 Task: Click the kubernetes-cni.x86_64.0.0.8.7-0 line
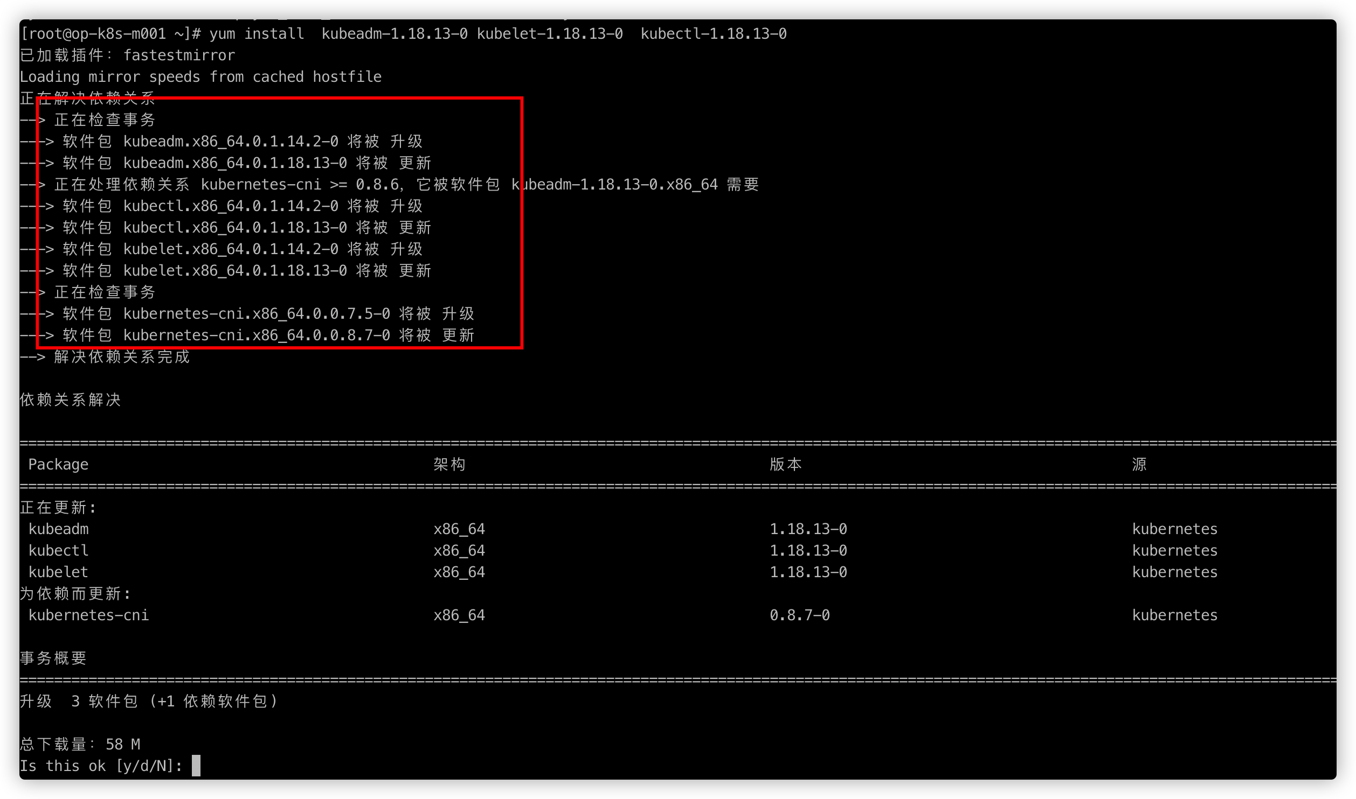(247, 335)
